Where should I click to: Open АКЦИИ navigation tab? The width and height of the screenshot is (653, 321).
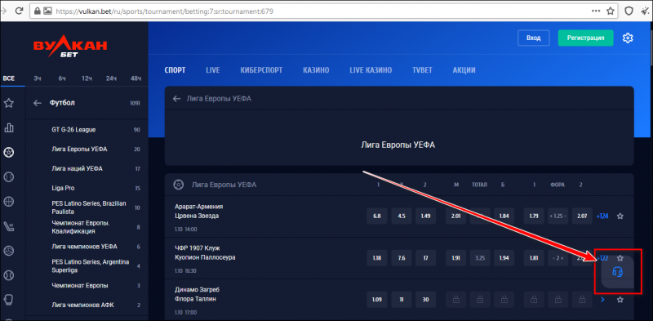464,70
